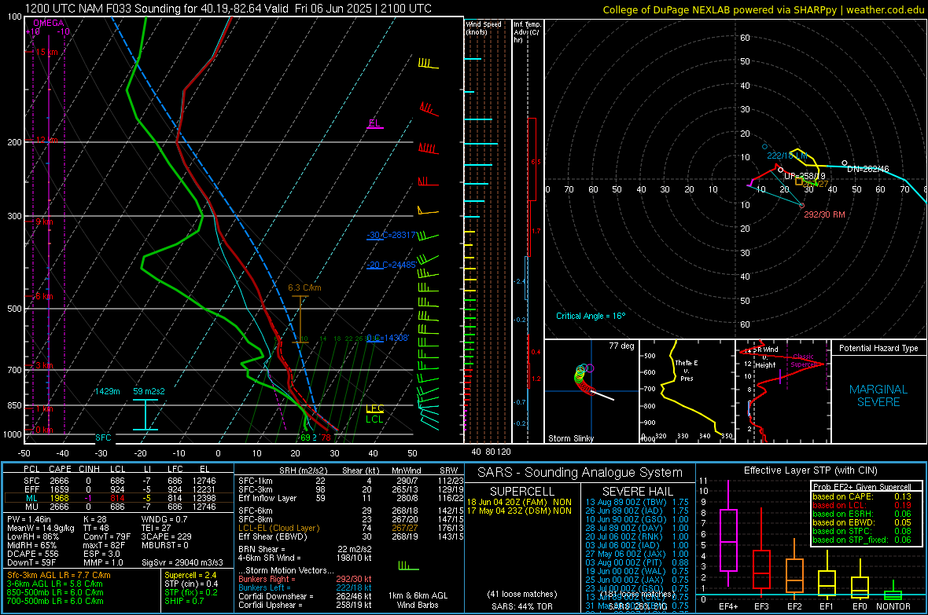928x615 pixels.
Task: Click the Effective Layer STP (with CIN) title
Action: [810, 470]
